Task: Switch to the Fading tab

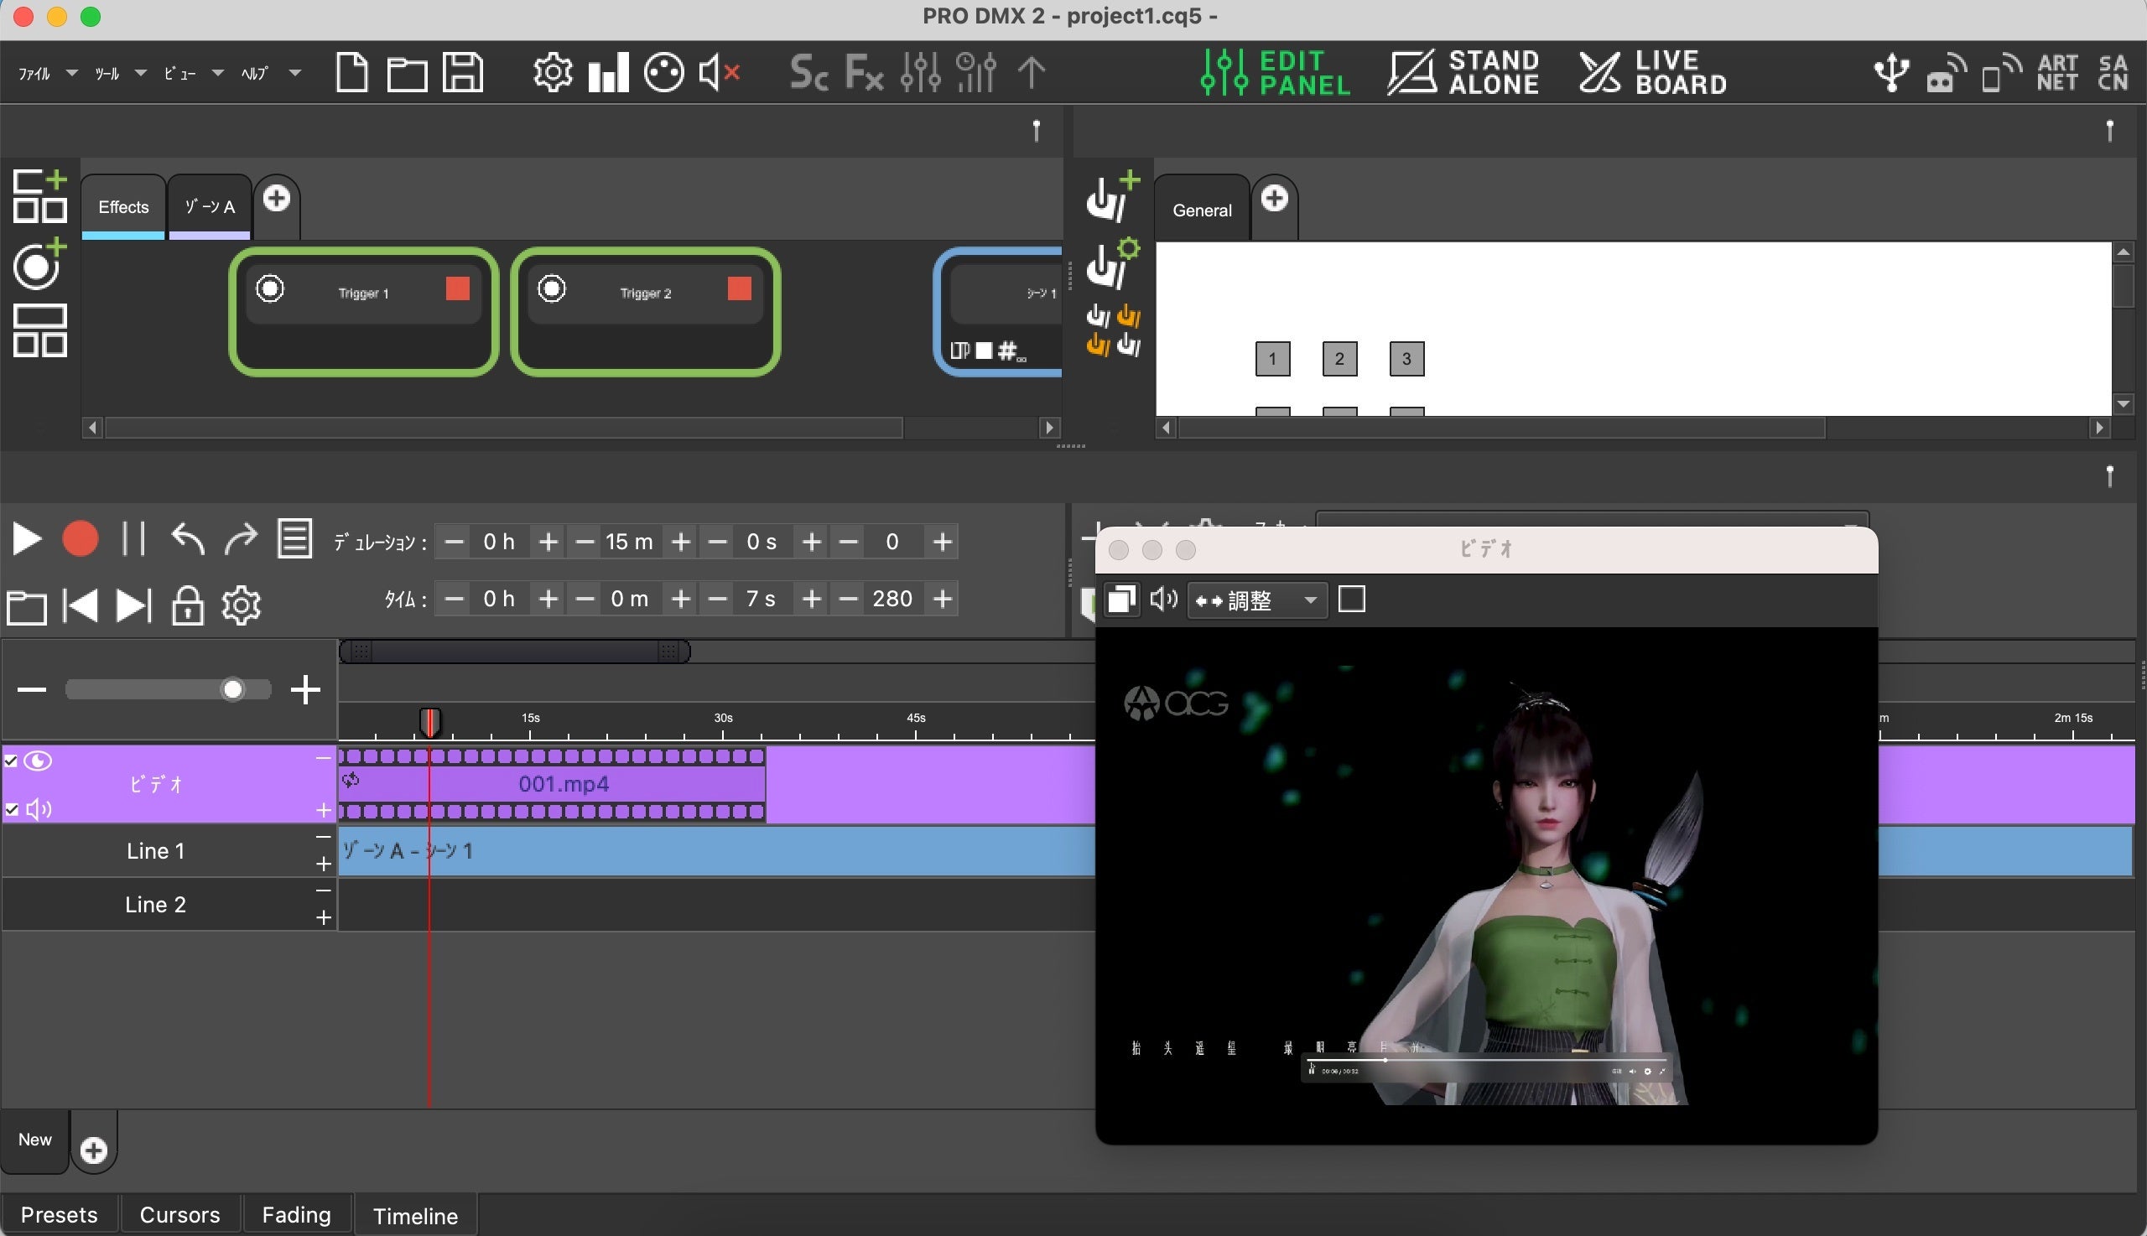Action: [x=295, y=1215]
